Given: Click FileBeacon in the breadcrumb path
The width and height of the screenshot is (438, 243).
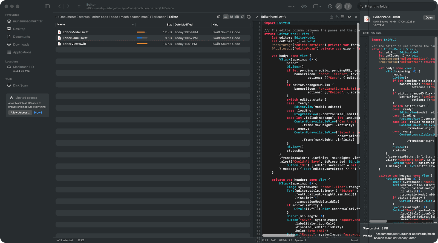Looking at the screenshot, I should click(x=158, y=17).
